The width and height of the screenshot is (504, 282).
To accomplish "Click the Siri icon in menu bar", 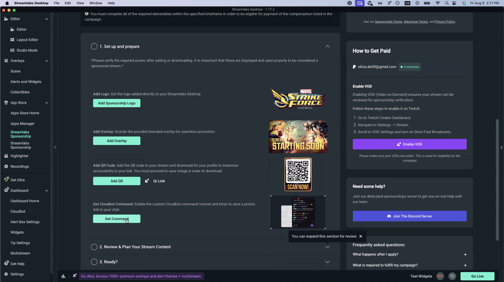I will (x=464, y=3).
